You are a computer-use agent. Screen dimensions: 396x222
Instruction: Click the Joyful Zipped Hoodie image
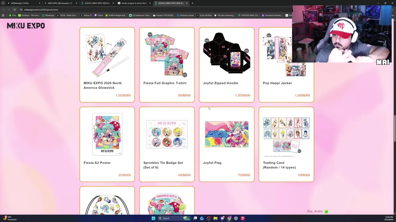point(227,53)
